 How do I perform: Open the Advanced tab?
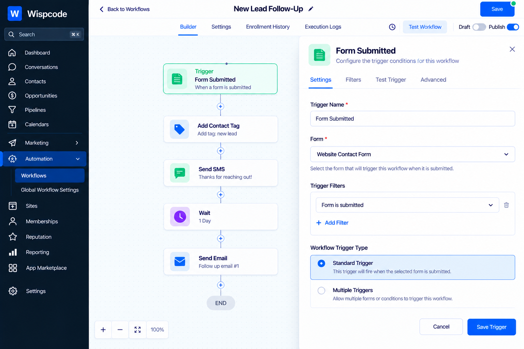(x=433, y=80)
